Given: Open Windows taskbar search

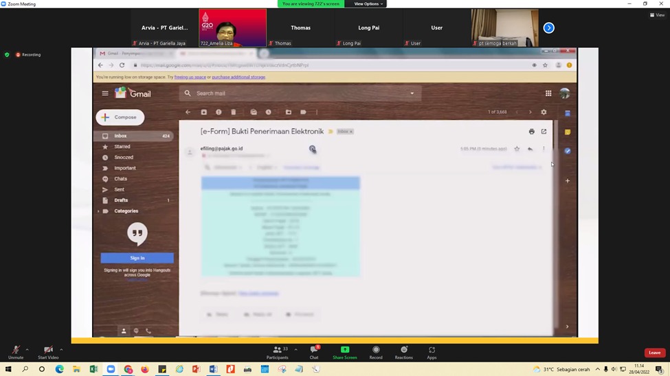Looking at the screenshot, I should click(25, 369).
